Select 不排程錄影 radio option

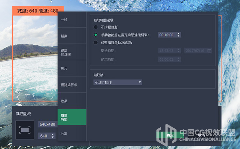pyautogui.click(x=96, y=27)
